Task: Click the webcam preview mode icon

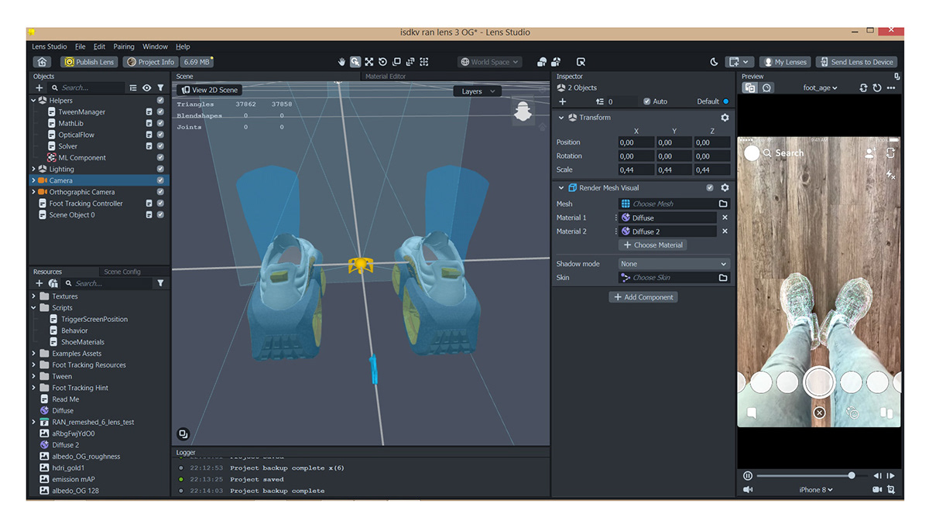Action: click(766, 87)
